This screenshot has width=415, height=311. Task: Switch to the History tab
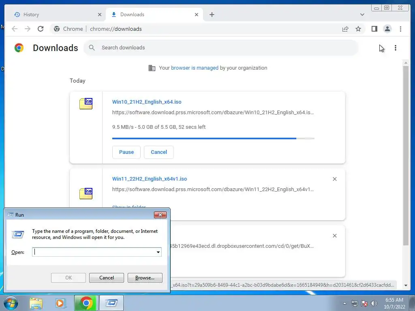click(58, 15)
